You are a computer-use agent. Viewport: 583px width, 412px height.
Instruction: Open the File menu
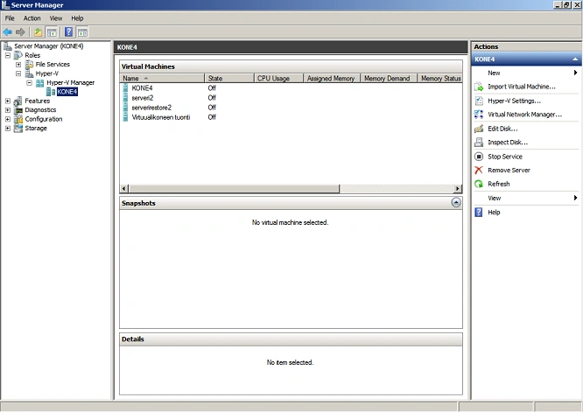[10, 18]
